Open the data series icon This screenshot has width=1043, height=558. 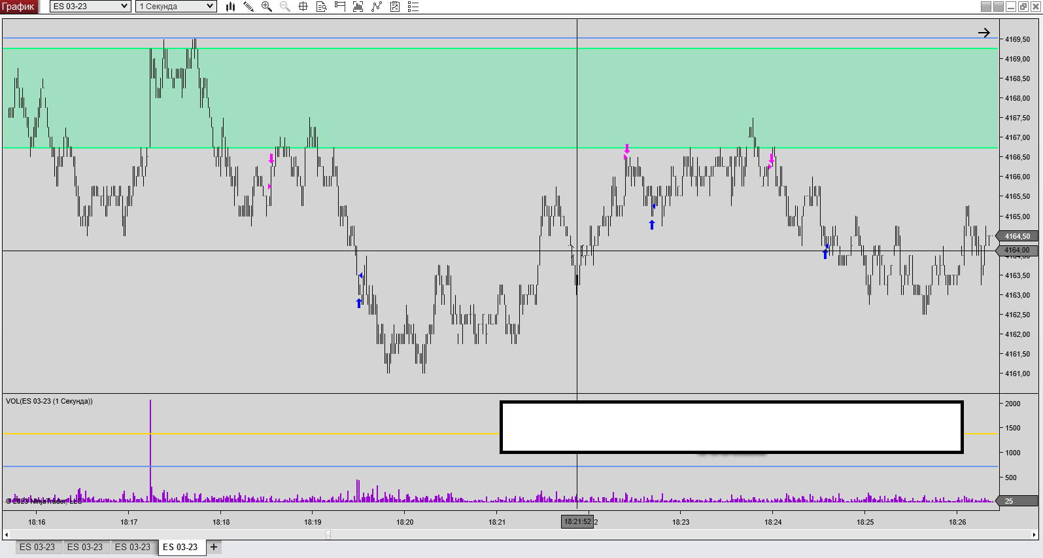tap(358, 7)
